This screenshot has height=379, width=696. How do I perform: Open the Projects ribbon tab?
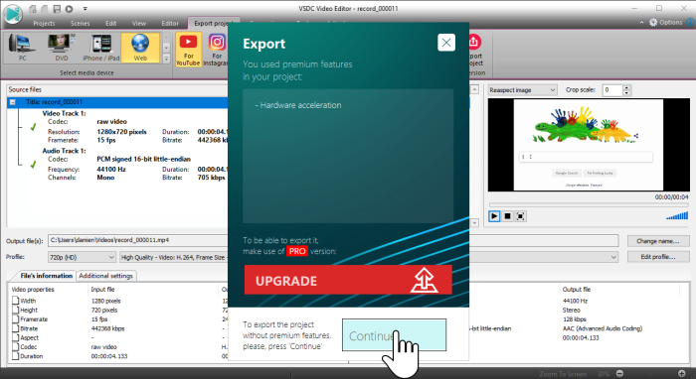coord(44,23)
